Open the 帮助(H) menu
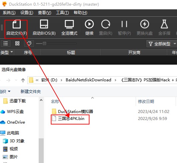This screenshot has width=177, height=163. click(80, 13)
